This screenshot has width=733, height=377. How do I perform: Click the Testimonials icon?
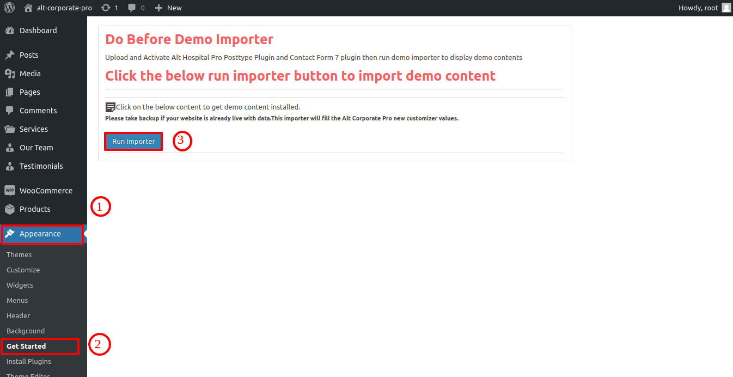(x=9, y=166)
